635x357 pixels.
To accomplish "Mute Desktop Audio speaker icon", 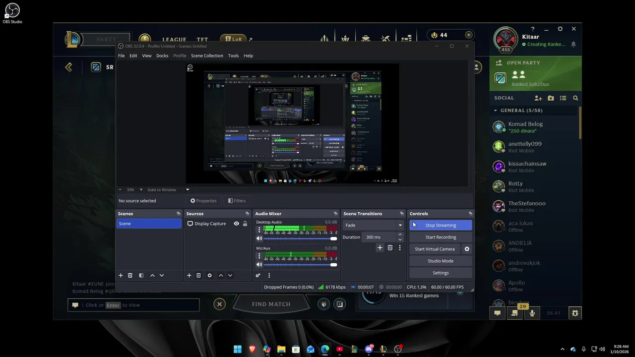I will [x=259, y=238].
